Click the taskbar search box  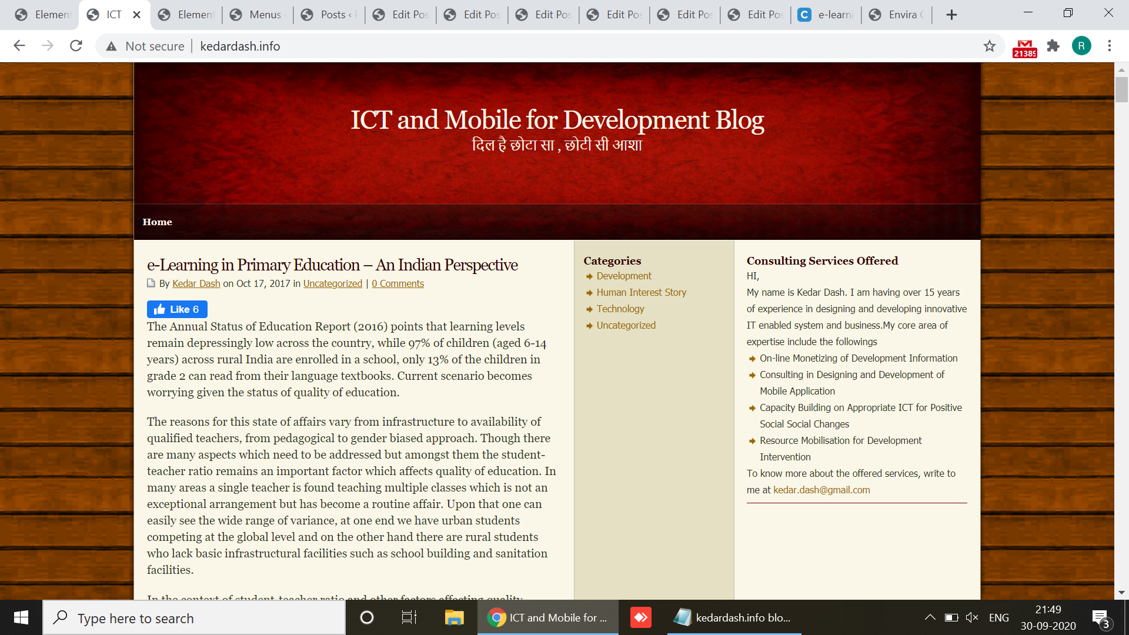click(x=194, y=618)
